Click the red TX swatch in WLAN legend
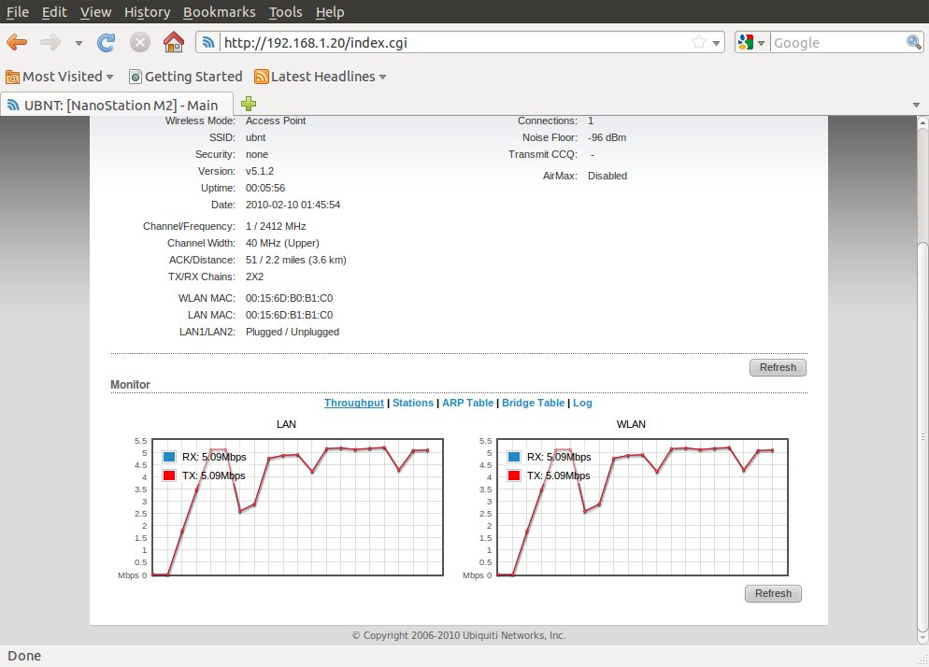The image size is (929, 667). [514, 475]
